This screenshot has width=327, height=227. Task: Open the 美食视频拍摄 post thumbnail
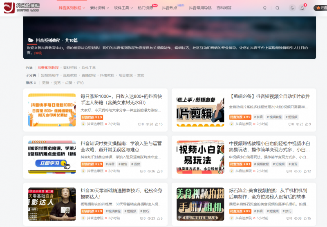point(200,204)
